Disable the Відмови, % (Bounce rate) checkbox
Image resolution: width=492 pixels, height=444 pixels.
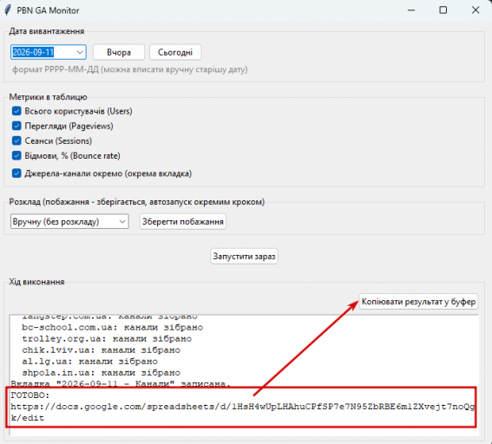coord(16,155)
